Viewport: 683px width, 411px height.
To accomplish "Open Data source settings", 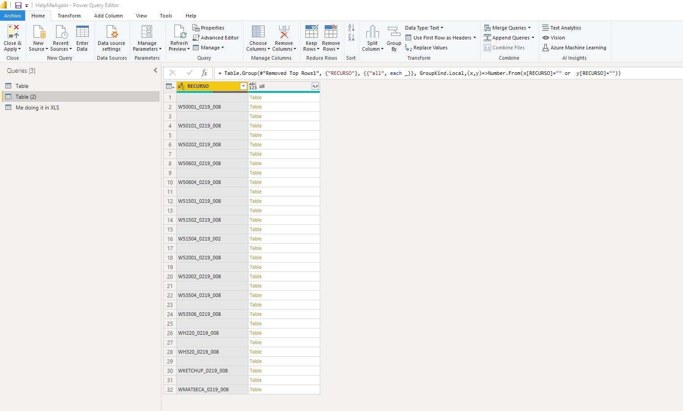I will [x=111, y=38].
